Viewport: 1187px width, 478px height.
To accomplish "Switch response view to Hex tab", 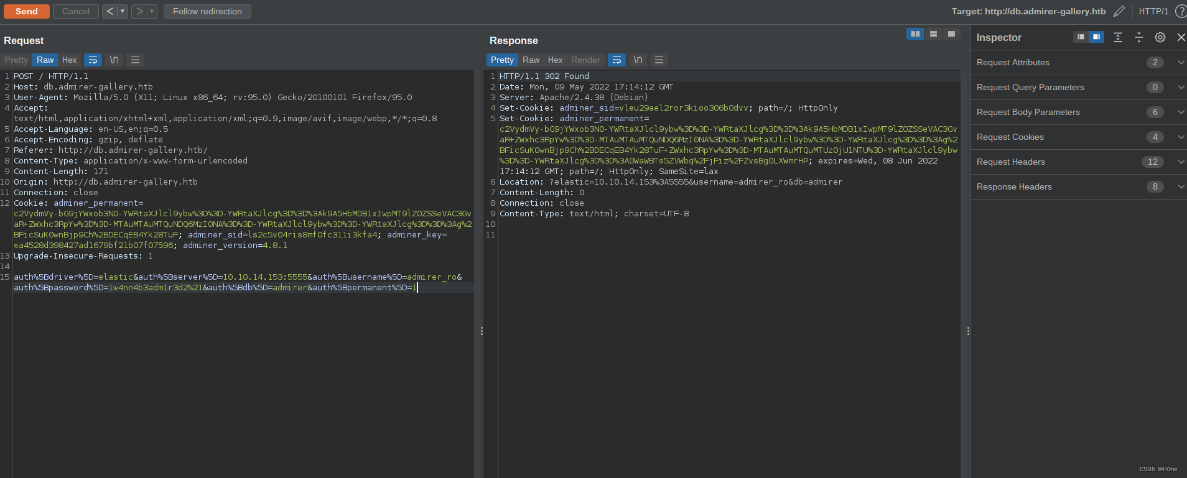I will tap(555, 60).
